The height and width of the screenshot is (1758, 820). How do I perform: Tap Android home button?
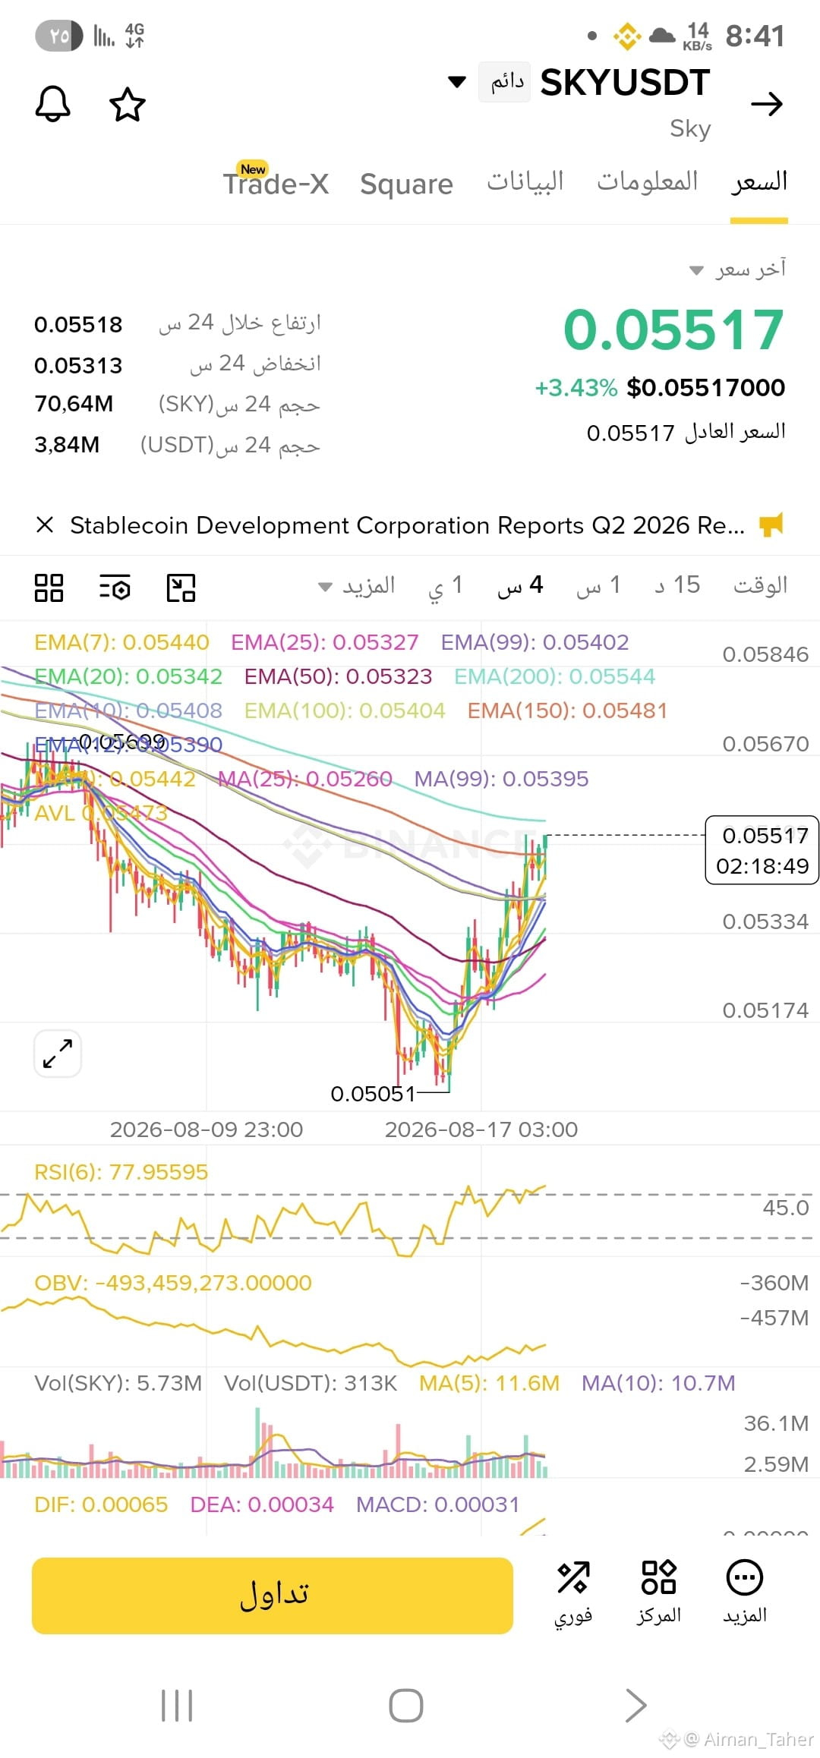(x=406, y=1706)
